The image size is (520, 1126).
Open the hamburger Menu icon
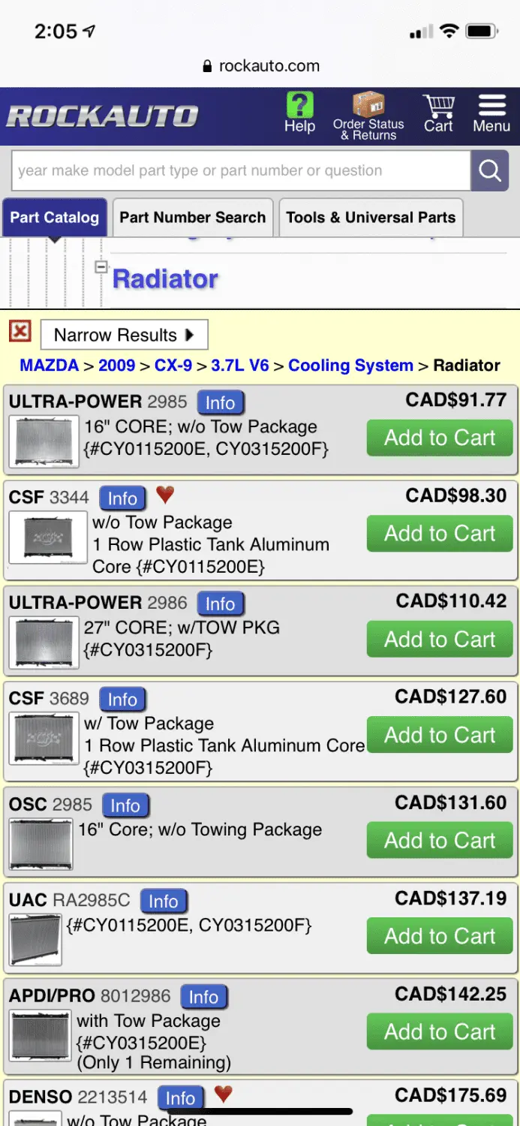pyautogui.click(x=491, y=107)
